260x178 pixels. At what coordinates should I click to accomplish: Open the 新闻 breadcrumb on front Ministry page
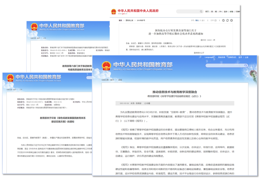click(x=120, y=80)
